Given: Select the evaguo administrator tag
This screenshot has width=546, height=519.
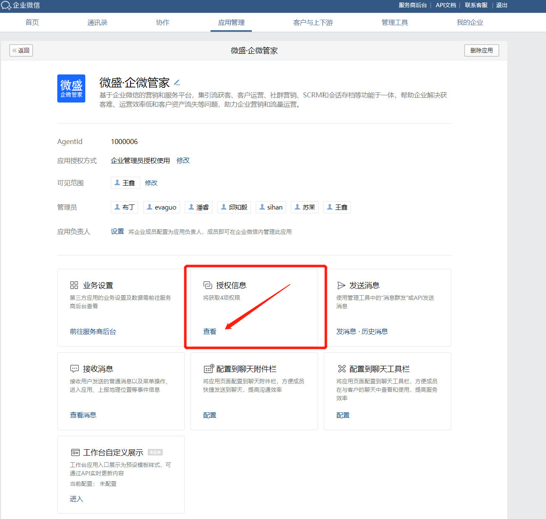Looking at the screenshot, I should tap(162, 207).
